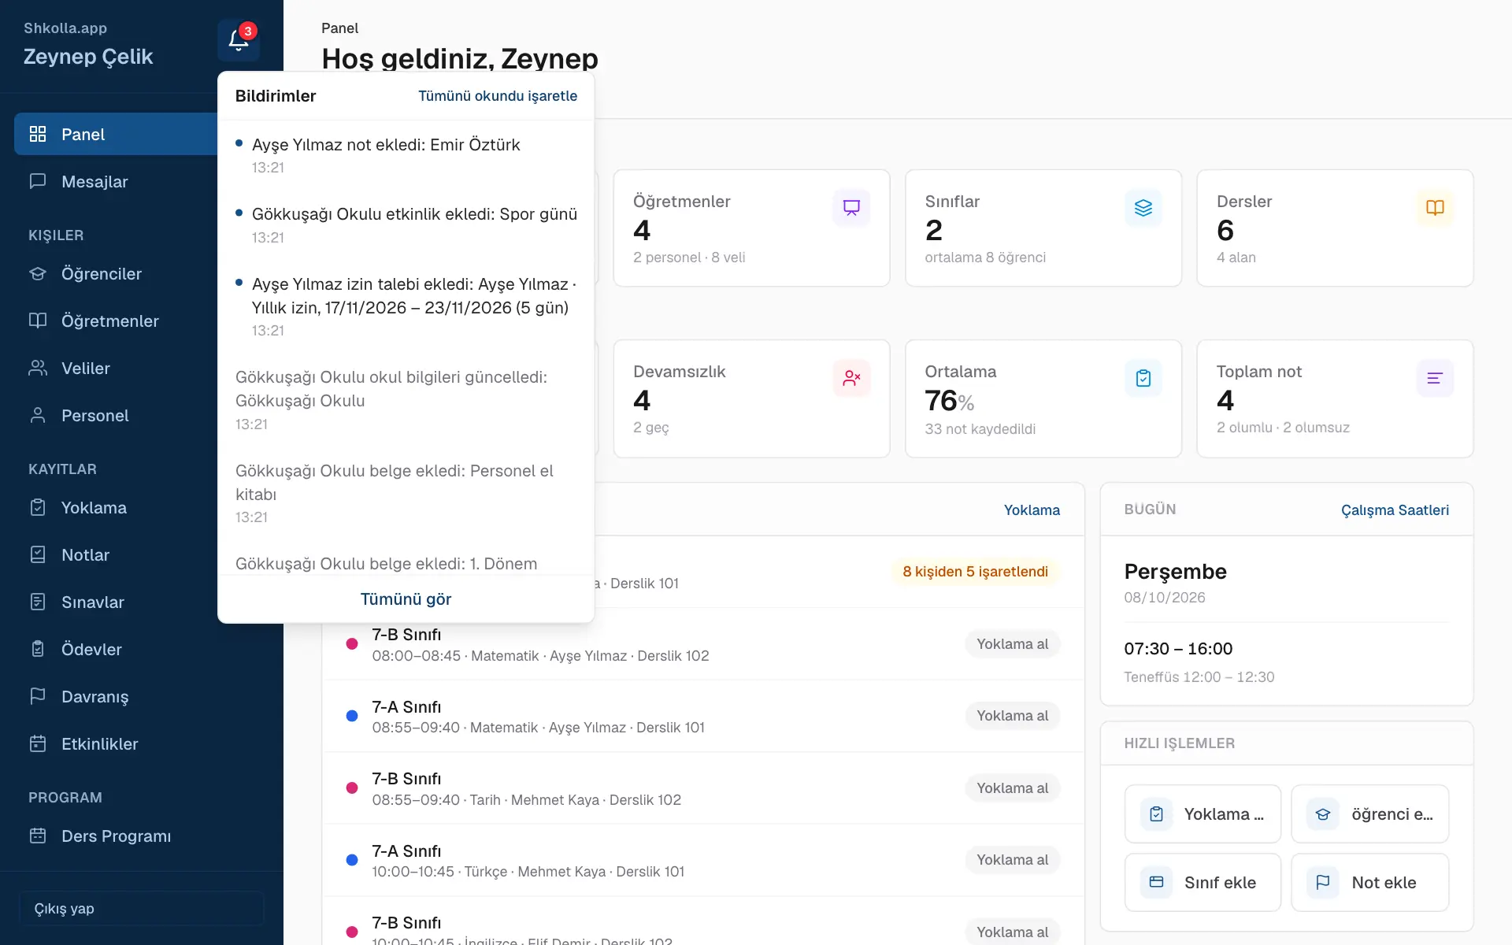
Task: Click the Devamsızlık card absent-user icon
Action: tap(851, 378)
